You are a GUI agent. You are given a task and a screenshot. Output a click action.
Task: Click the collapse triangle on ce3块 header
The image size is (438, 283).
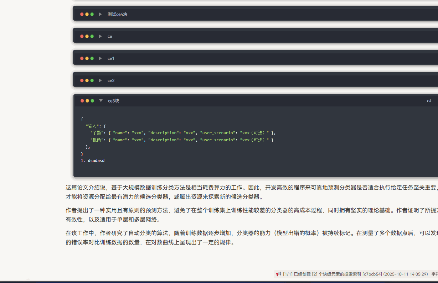coord(100,101)
